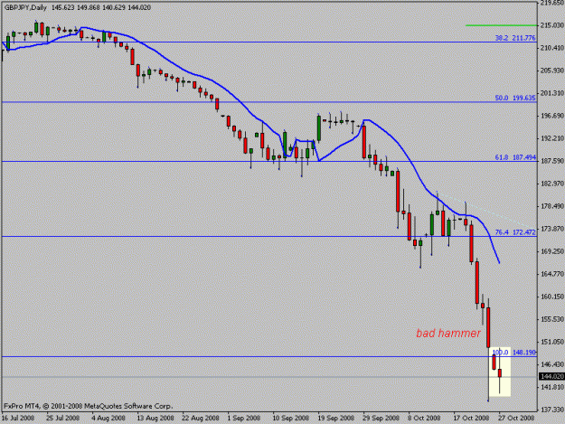565x424 pixels.
Task: Select the red 'bad hammer' annotation text
Action: click(x=448, y=334)
